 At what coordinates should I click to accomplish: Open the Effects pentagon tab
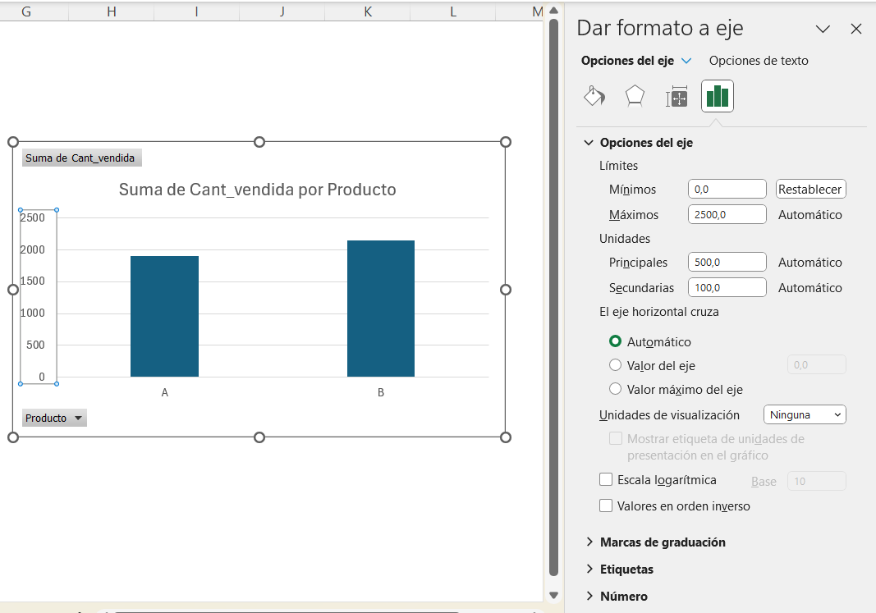point(635,96)
